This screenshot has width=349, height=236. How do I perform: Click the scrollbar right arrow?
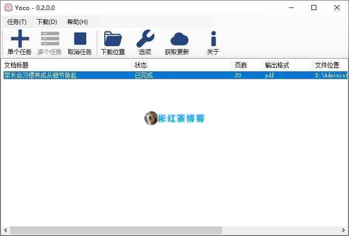(x=343, y=230)
